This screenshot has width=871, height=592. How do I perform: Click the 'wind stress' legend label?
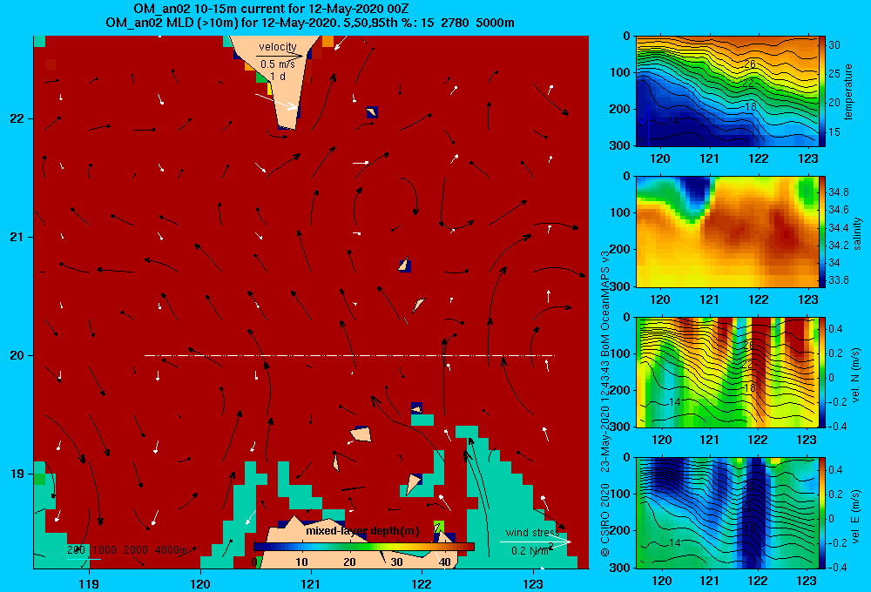point(532,533)
